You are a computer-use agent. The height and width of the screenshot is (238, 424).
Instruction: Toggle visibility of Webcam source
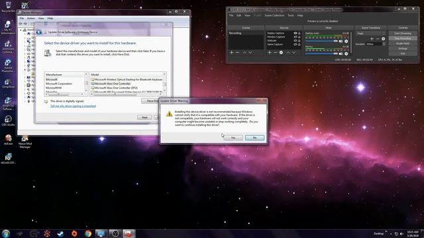point(295,41)
